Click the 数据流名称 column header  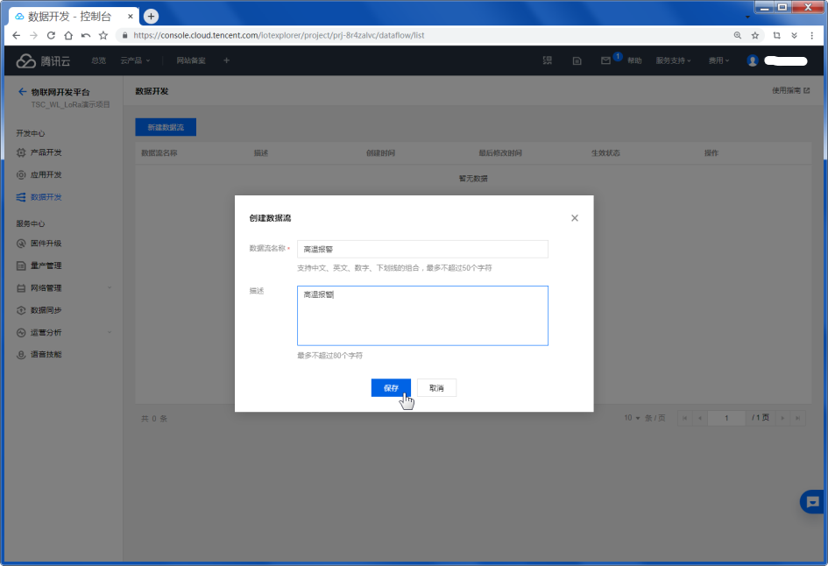pyautogui.click(x=159, y=153)
